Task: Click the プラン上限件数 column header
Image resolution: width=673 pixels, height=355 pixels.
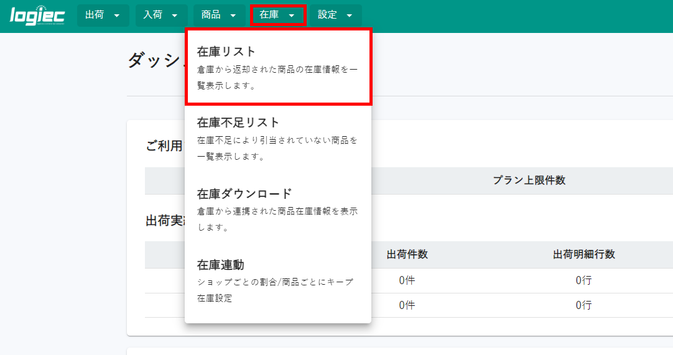Action: [529, 180]
